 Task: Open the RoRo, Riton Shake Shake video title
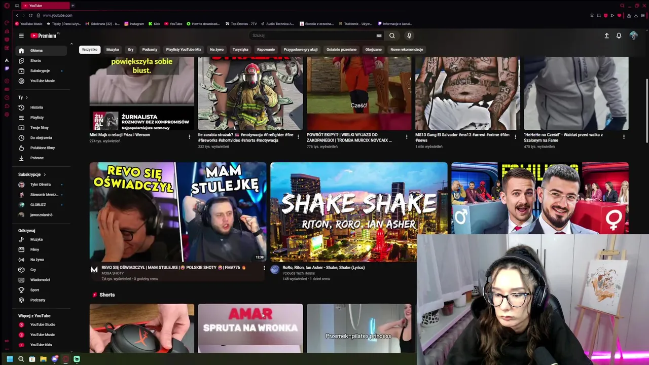(x=323, y=268)
